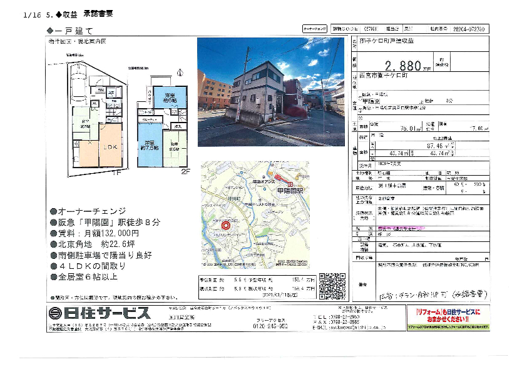The image size is (527, 372).
Task: Click the exterior photo of the house
Action: click(270, 92)
